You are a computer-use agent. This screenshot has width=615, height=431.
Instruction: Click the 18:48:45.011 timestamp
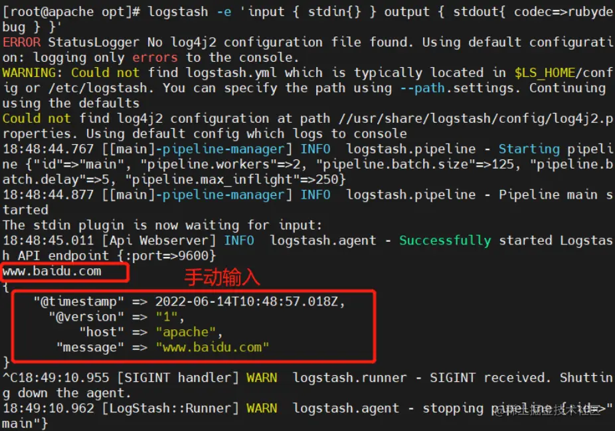click(48, 241)
